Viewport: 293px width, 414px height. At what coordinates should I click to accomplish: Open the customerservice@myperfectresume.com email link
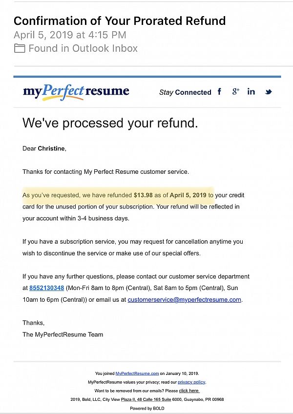185,300
